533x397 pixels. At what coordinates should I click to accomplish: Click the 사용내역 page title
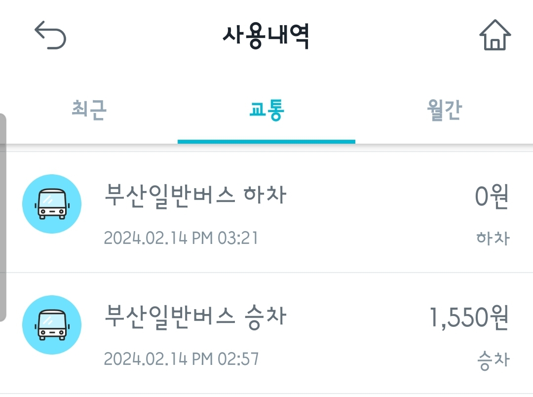click(266, 36)
